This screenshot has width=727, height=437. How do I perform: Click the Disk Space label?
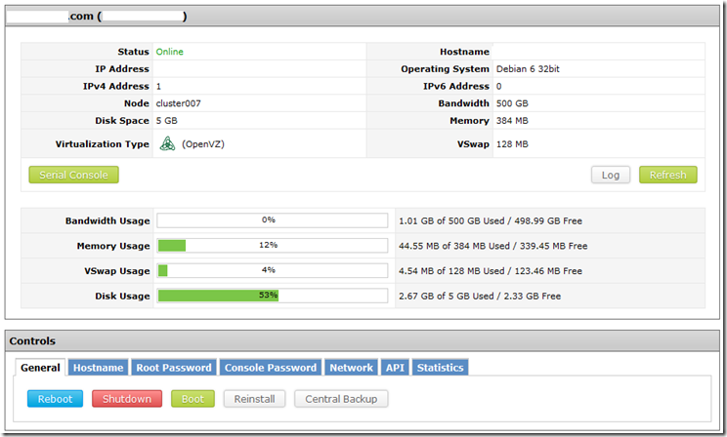click(122, 120)
